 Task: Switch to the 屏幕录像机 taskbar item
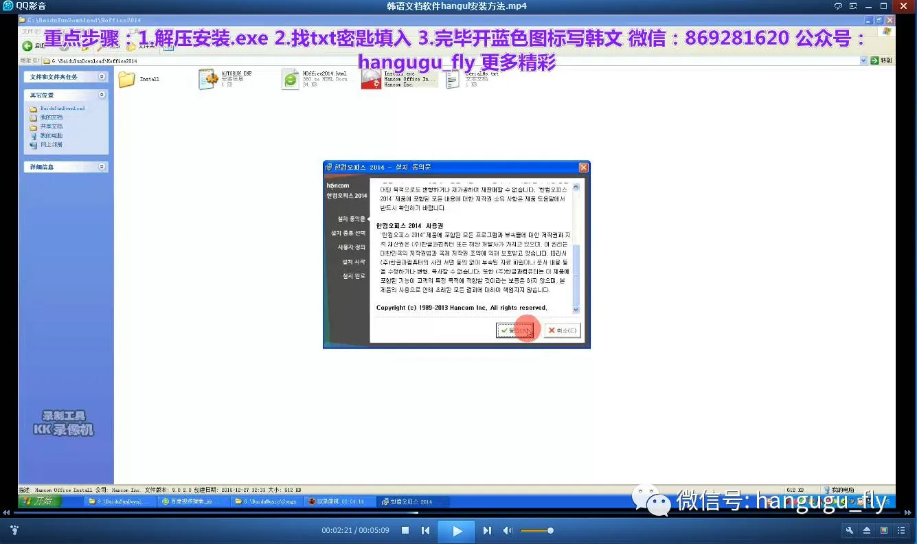(x=339, y=501)
